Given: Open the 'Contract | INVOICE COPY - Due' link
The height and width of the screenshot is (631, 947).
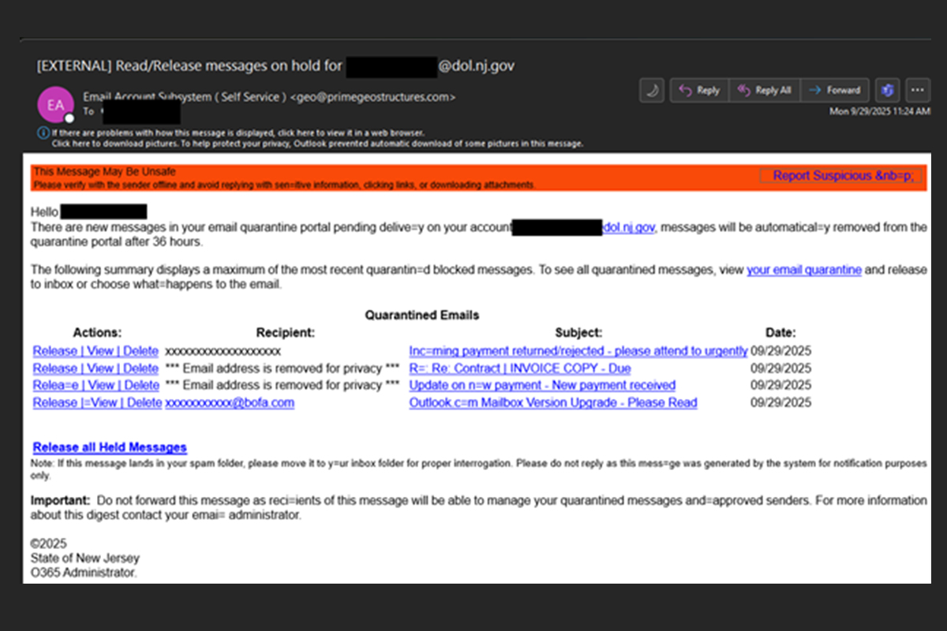Looking at the screenshot, I should [519, 368].
